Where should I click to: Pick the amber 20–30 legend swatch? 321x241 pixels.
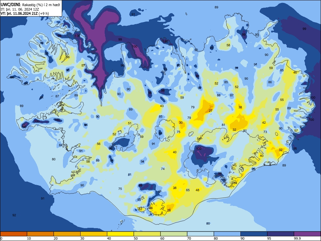(x=67, y=234)
